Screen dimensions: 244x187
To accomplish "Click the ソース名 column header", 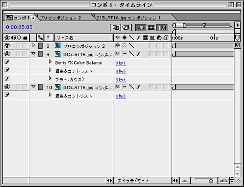I will [83, 38].
